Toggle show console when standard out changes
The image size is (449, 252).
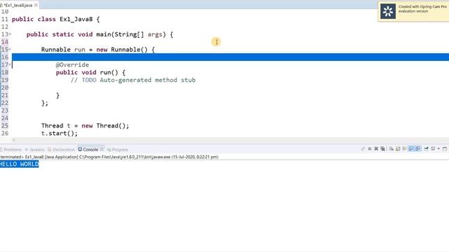click(411, 148)
